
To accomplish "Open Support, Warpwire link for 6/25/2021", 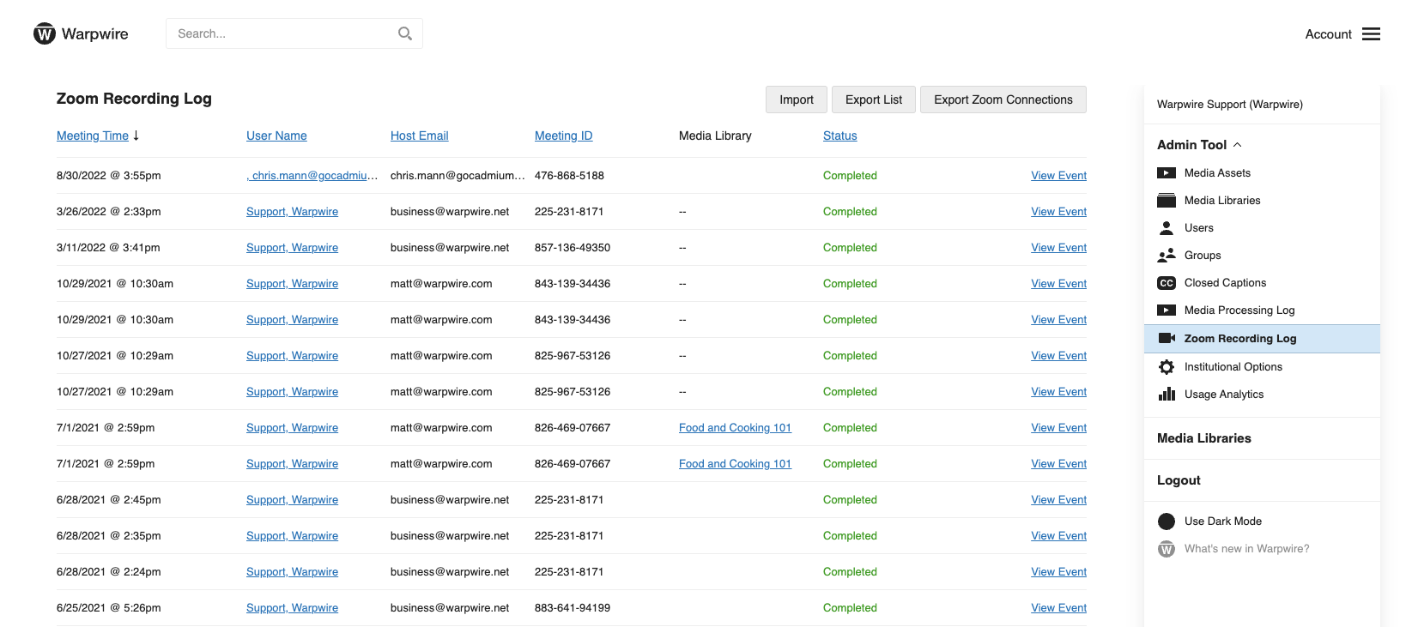I will 292,607.
